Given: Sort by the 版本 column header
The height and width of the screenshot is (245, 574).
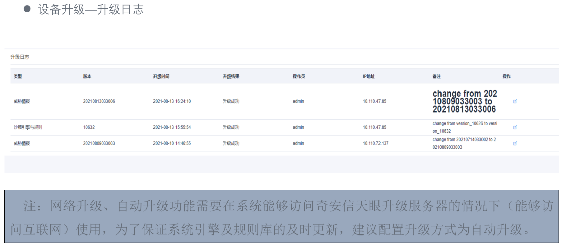Looking at the screenshot, I should [87, 76].
